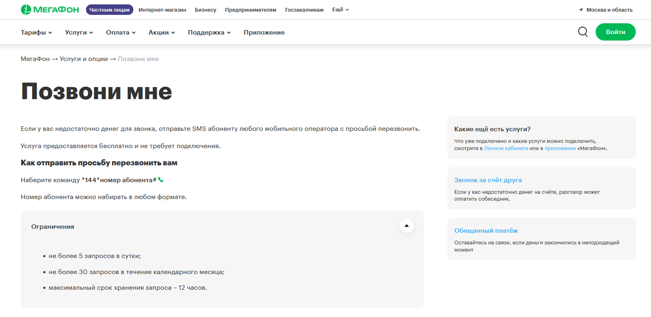Viewport: 651px width, 317px height.
Task: Click the text *144*номер абонента#
Action: pos(119,180)
